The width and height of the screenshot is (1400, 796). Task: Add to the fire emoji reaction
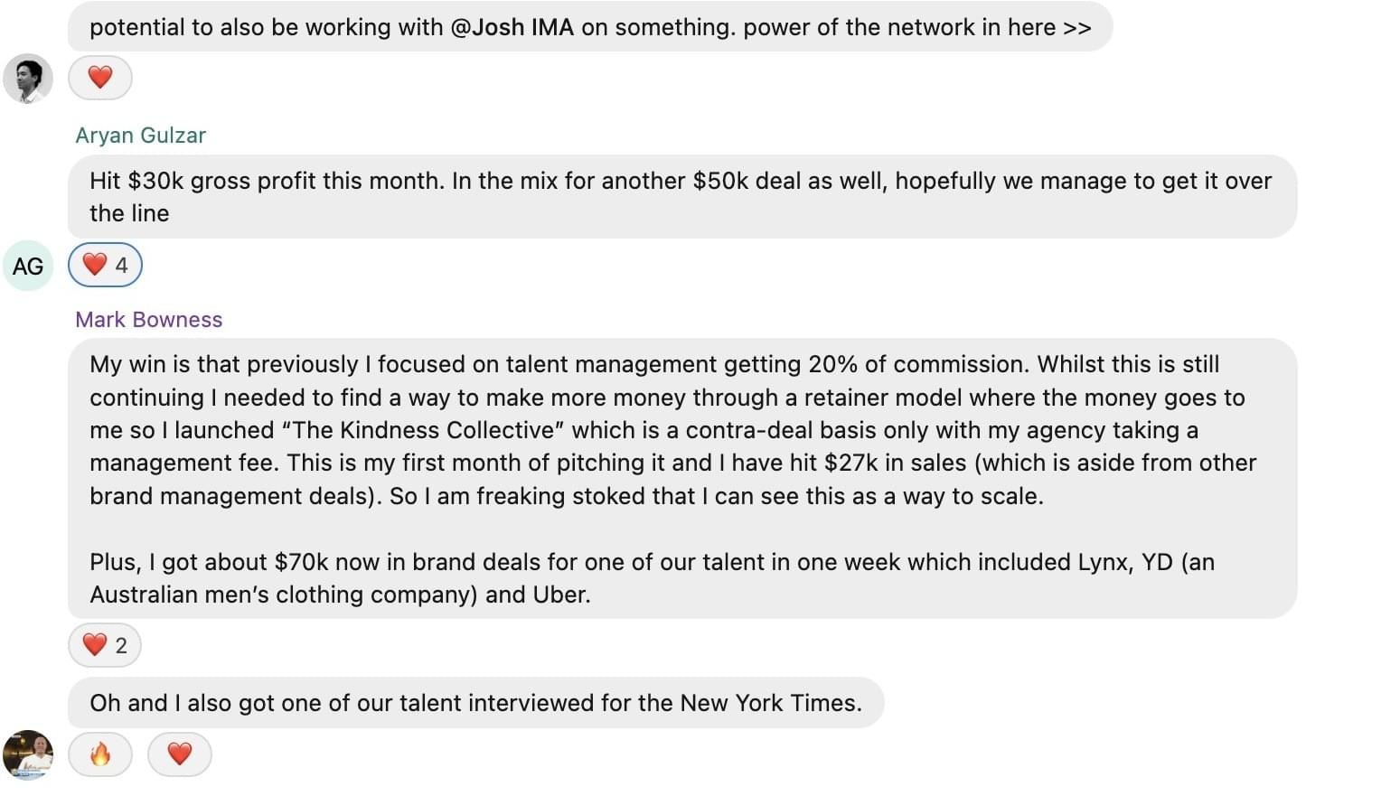(x=99, y=754)
